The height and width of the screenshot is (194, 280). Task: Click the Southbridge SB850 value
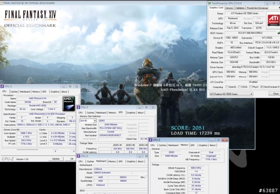(123, 181)
